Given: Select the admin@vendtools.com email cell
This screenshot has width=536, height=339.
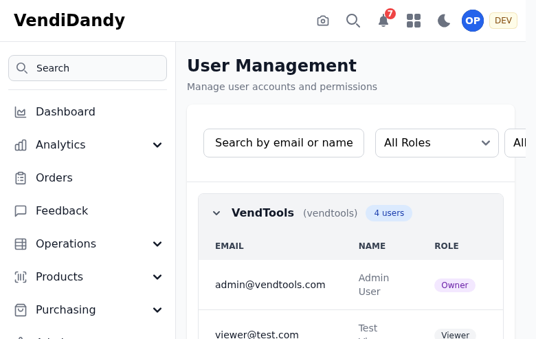Looking at the screenshot, I should pos(270,285).
